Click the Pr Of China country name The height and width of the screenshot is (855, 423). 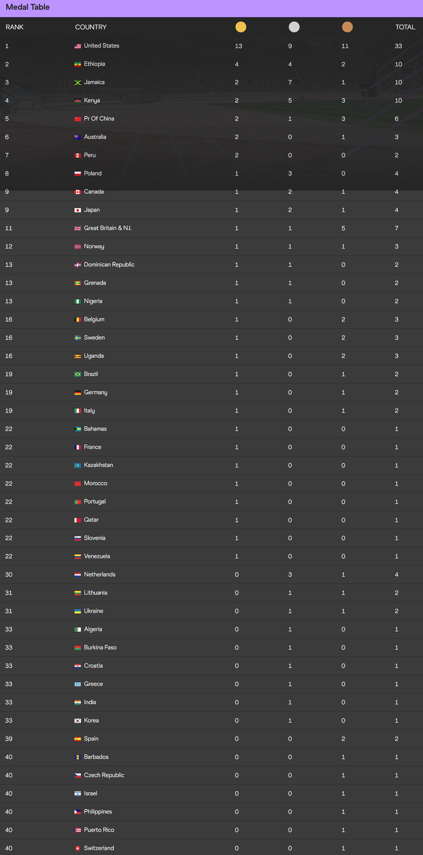(99, 119)
